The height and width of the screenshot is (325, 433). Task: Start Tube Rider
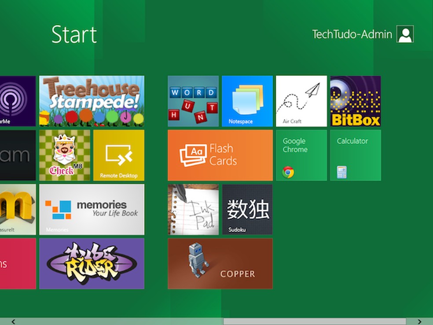pyautogui.click(x=91, y=263)
